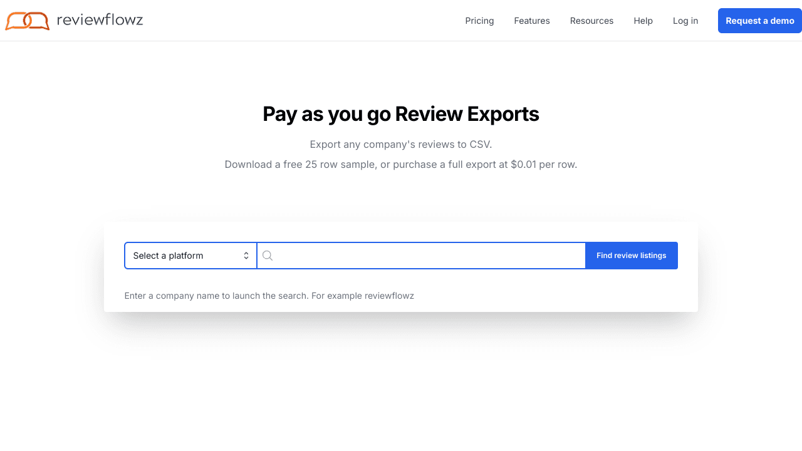802x451 pixels.
Task: Open the Pricing menu item
Action: pyautogui.click(x=479, y=21)
